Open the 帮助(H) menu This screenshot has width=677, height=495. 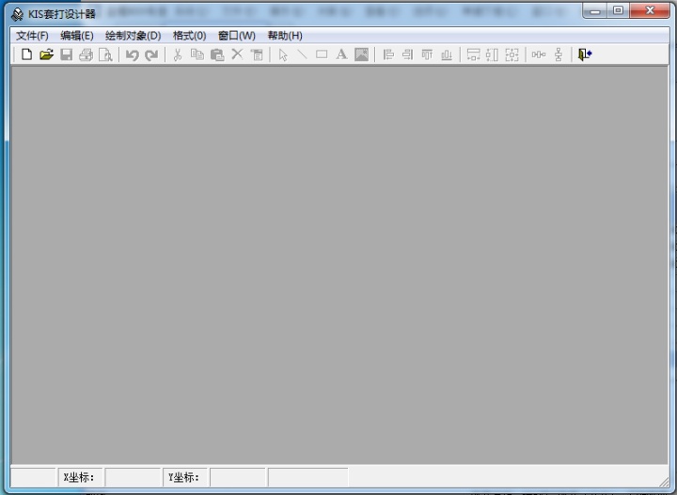tap(285, 36)
